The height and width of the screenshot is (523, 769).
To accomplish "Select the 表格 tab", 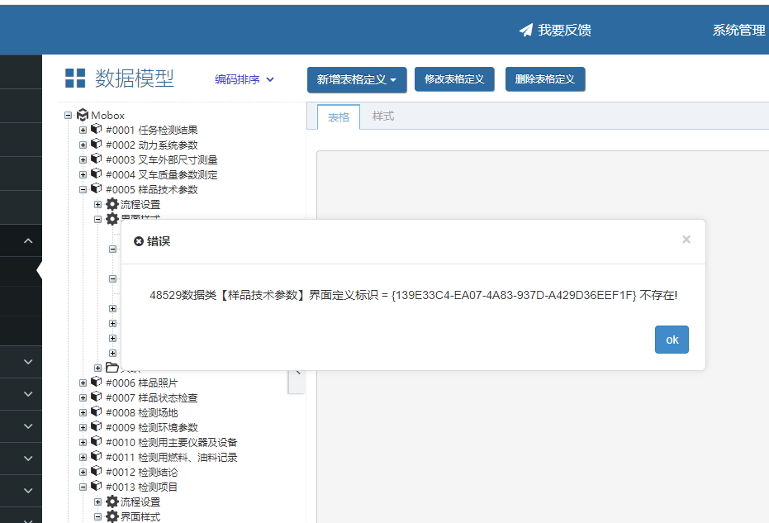I will [339, 117].
